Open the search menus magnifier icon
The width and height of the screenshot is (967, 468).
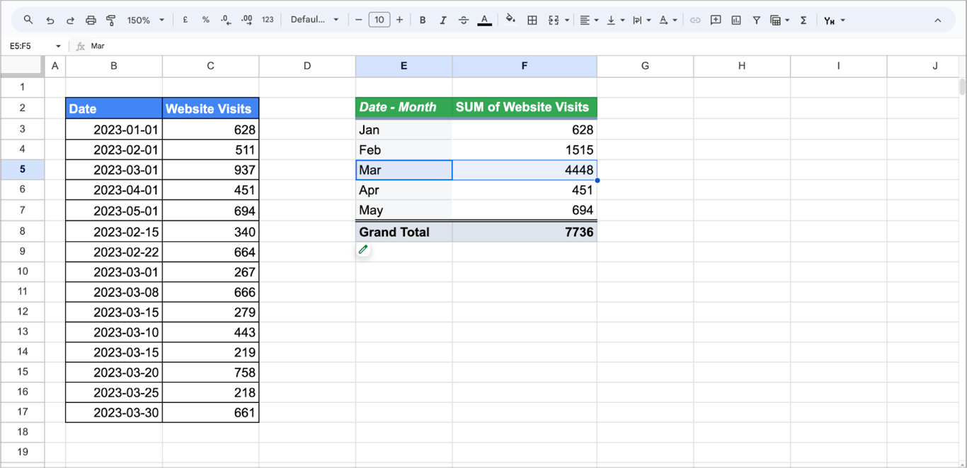point(28,20)
